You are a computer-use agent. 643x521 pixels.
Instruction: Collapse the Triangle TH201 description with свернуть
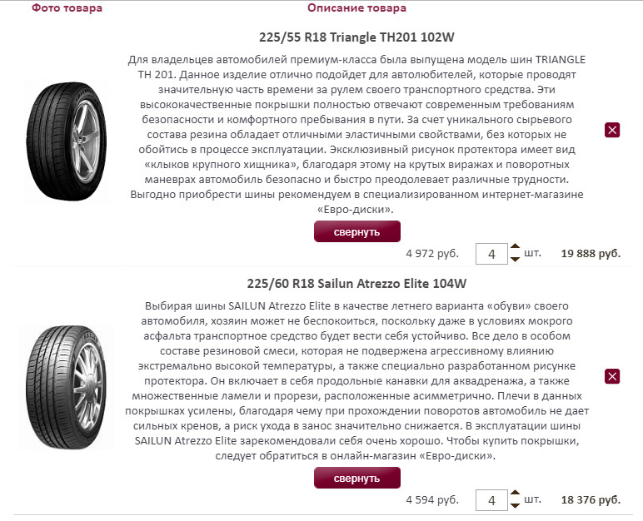(x=357, y=231)
